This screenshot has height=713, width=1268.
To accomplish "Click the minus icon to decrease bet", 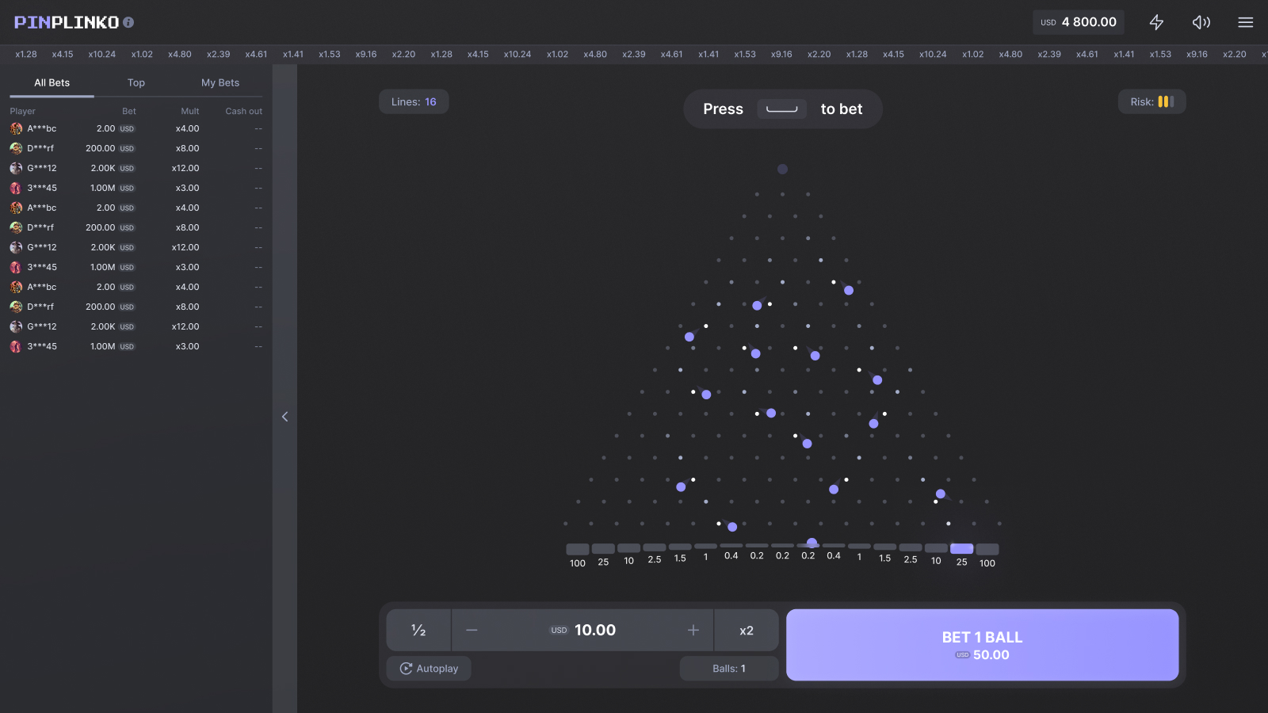I will (x=472, y=630).
